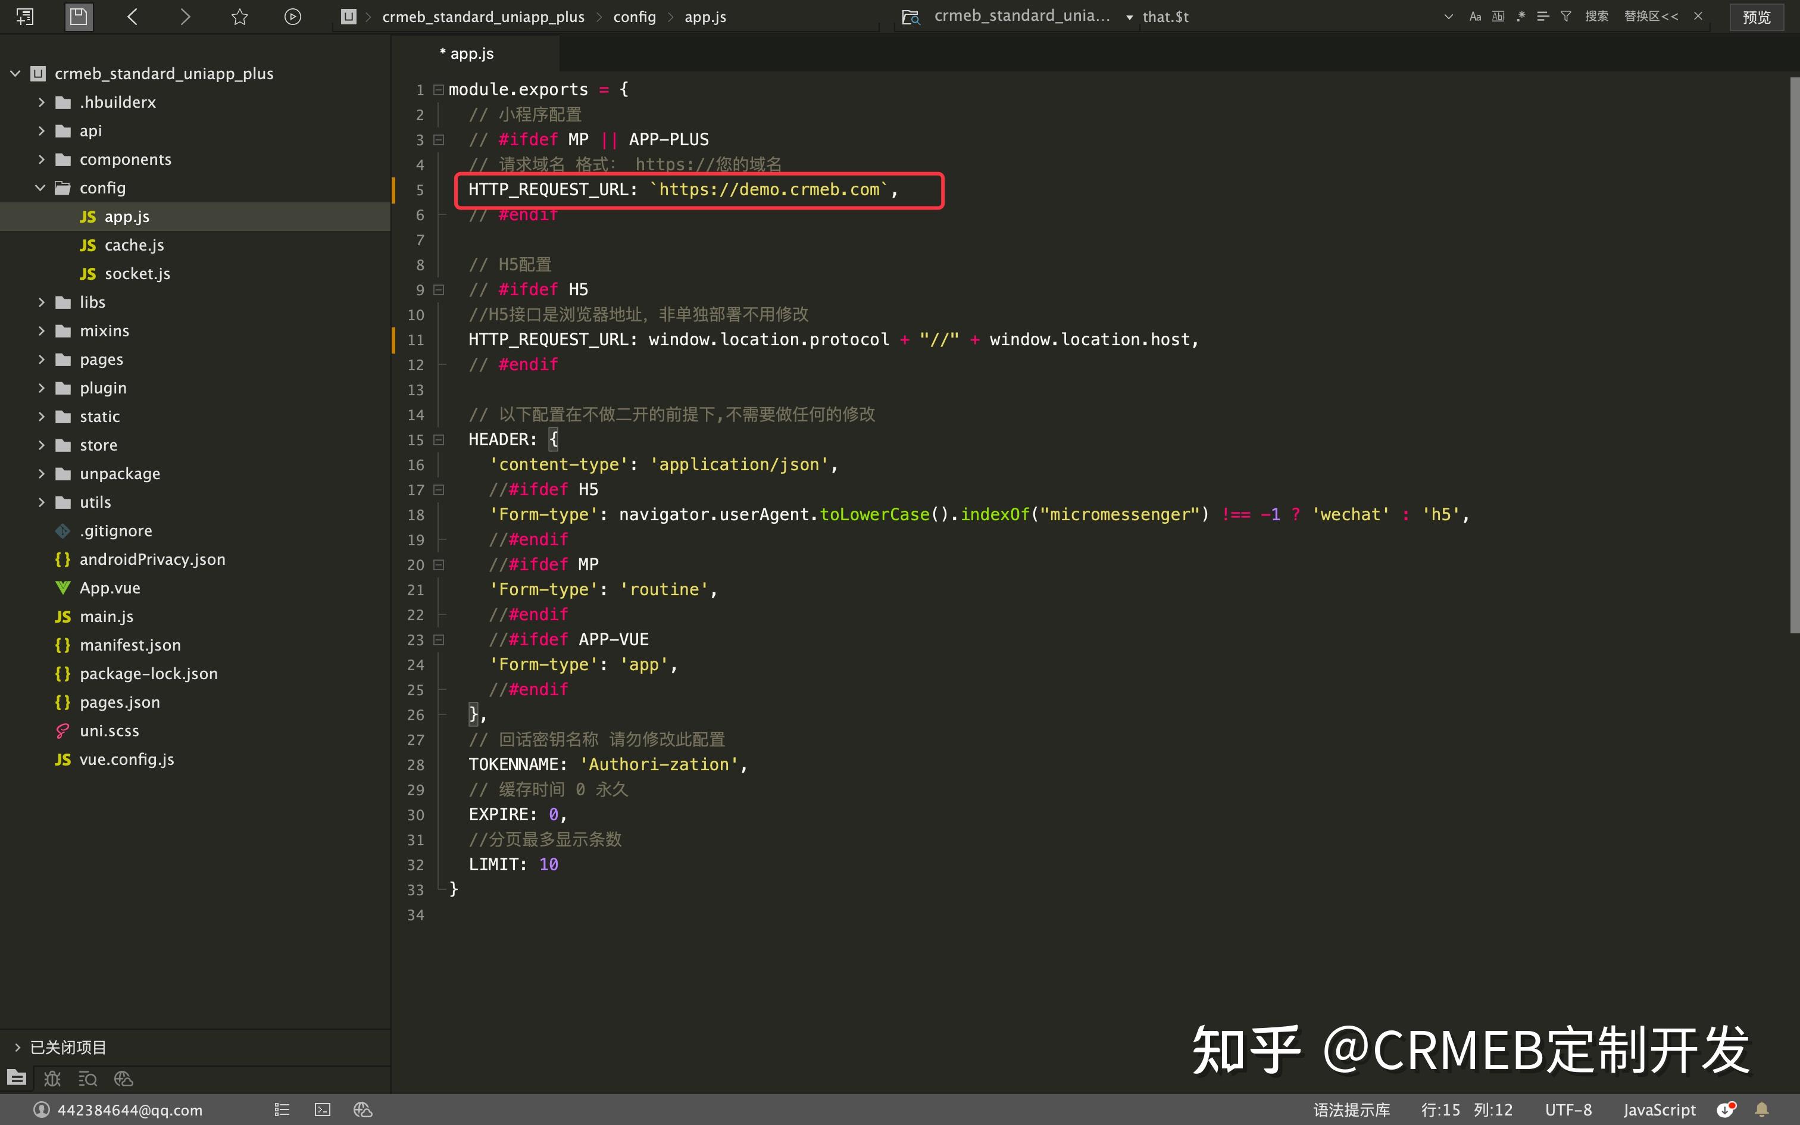Bookmark the file with the star icon

click(x=239, y=17)
